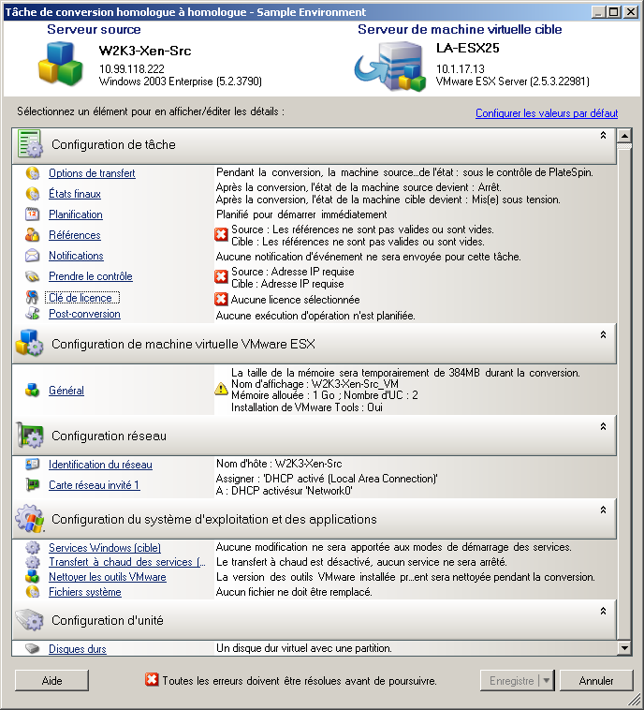Image resolution: width=644 pixels, height=710 pixels.
Task: Collapse the système d'exploitation et applications section
Action: click(x=603, y=510)
